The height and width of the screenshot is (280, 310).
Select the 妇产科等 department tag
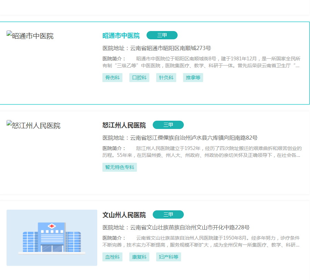(x=168, y=257)
